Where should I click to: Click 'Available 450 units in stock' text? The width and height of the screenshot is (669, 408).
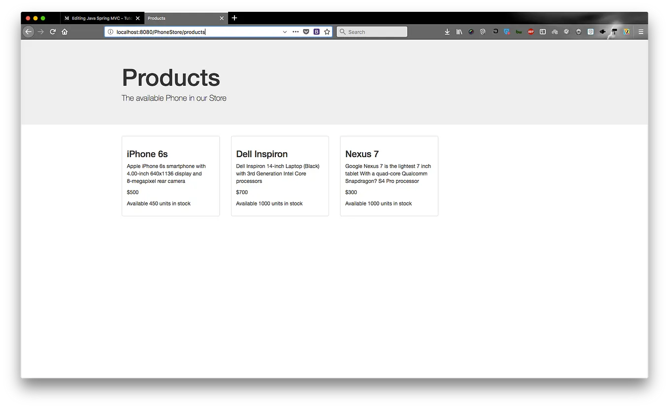tap(159, 204)
